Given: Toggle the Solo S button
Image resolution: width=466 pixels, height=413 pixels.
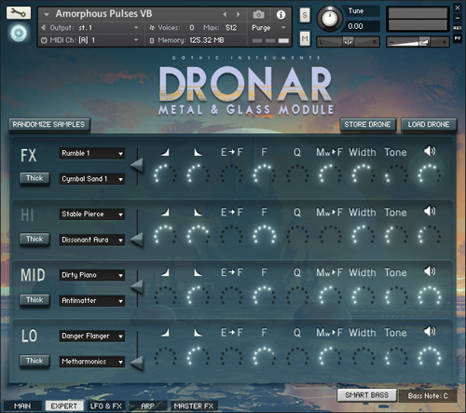Looking at the screenshot, I should point(305,15).
